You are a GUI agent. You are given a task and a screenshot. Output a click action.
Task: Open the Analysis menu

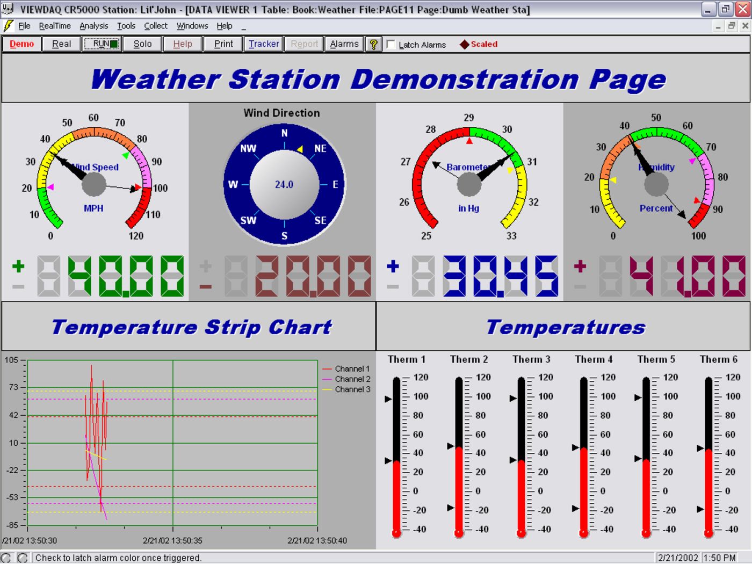click(93, 26)
